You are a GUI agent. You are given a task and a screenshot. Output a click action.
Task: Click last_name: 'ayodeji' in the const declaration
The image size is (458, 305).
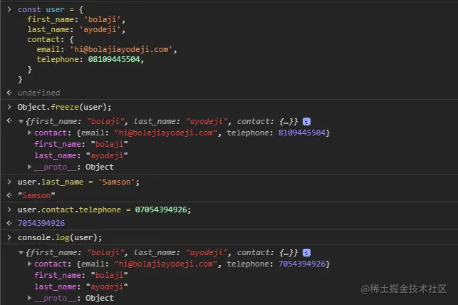(76, 29)
